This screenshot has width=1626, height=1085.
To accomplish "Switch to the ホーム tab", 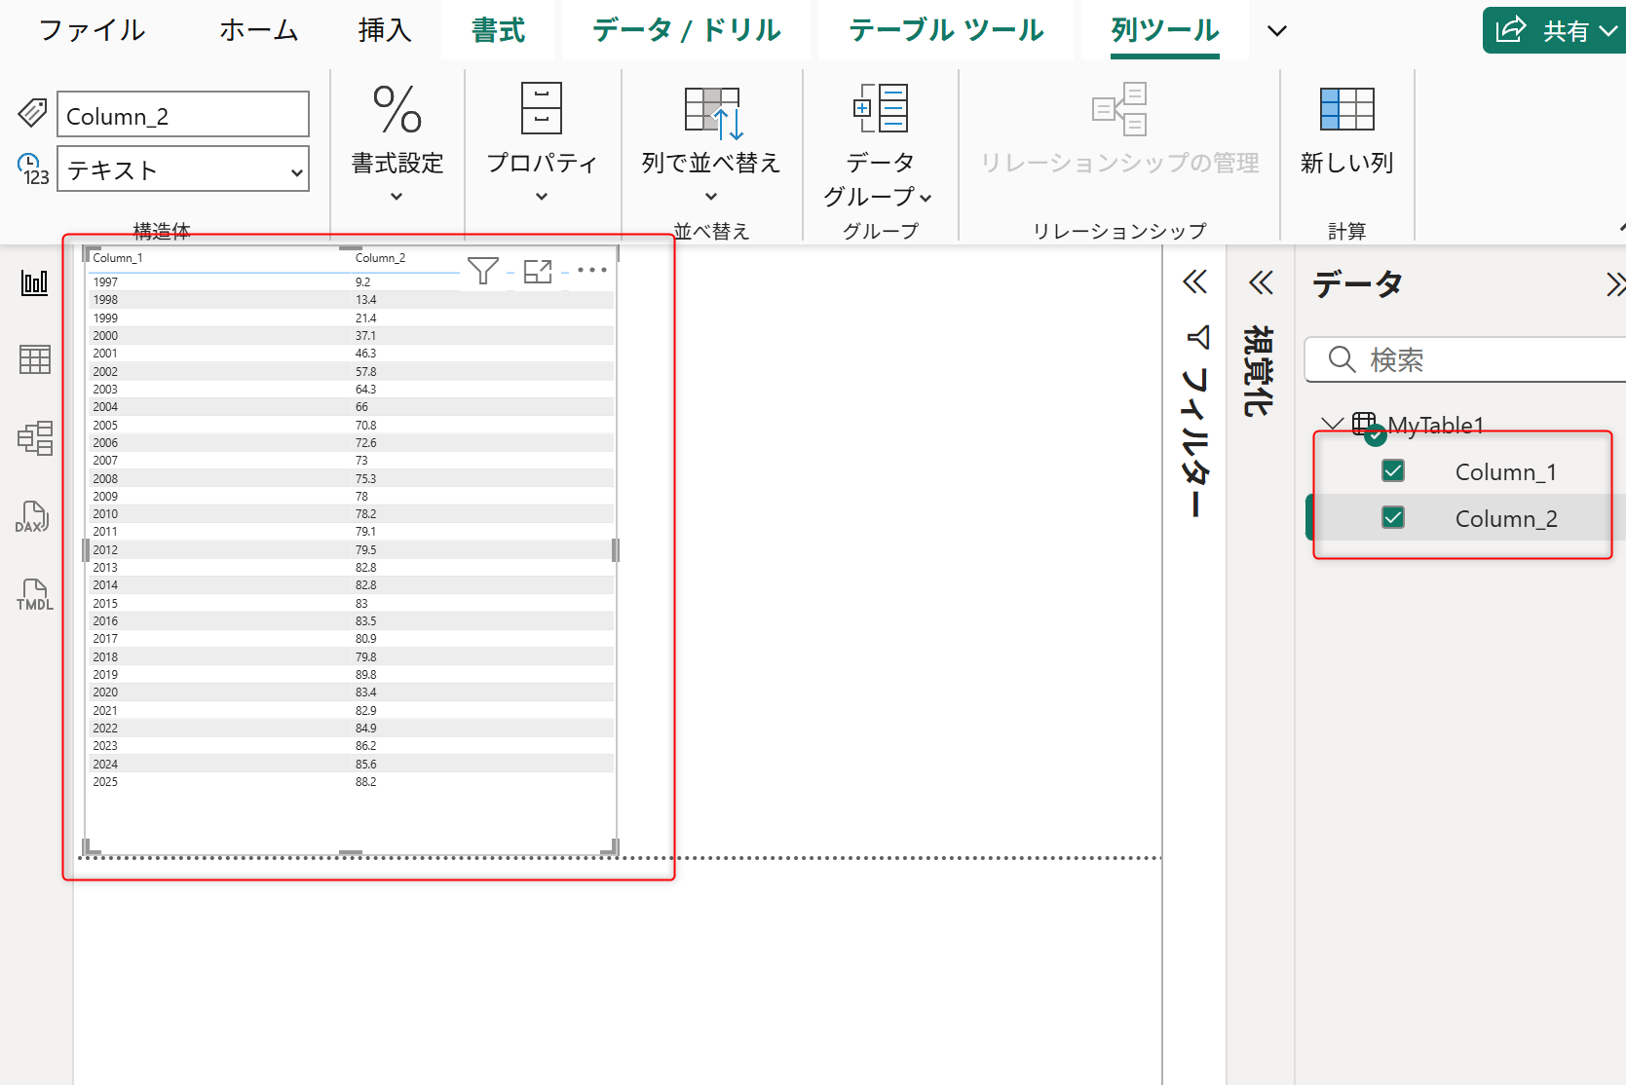I will (258, 30).
